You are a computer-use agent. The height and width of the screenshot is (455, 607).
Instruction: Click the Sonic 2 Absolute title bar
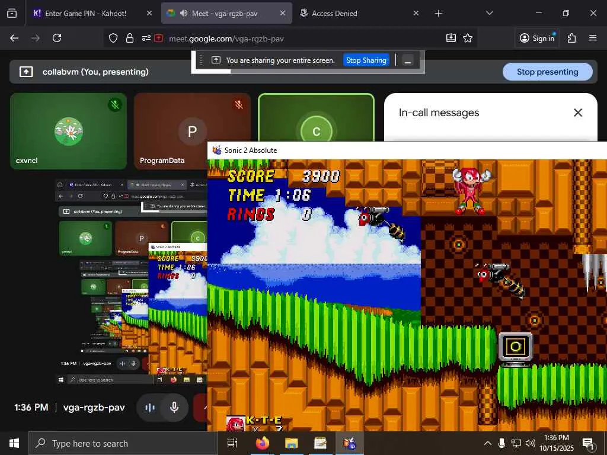pyautogui.click(x=407, y=150)
